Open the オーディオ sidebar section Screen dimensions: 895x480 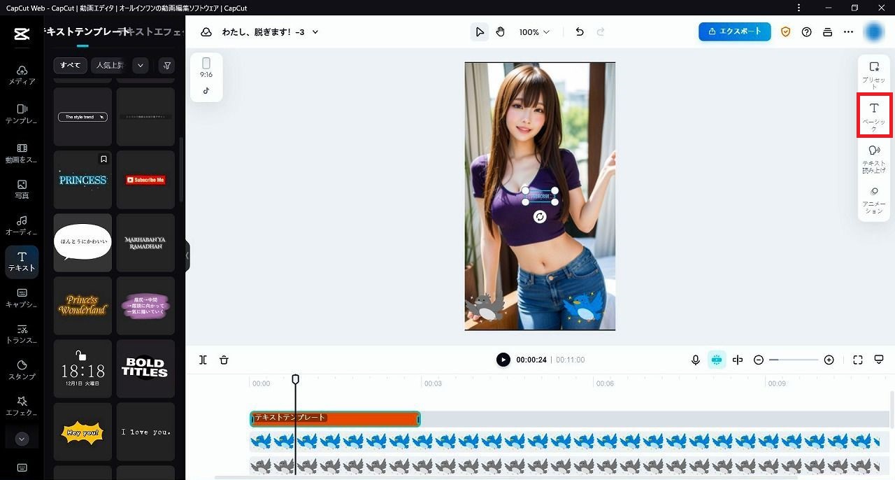point(22,225)
